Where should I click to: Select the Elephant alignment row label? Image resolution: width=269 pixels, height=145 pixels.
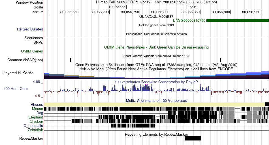pos(36,117)
